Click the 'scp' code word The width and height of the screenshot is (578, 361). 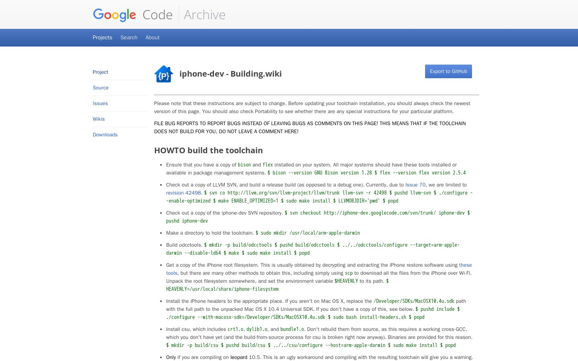349,273
